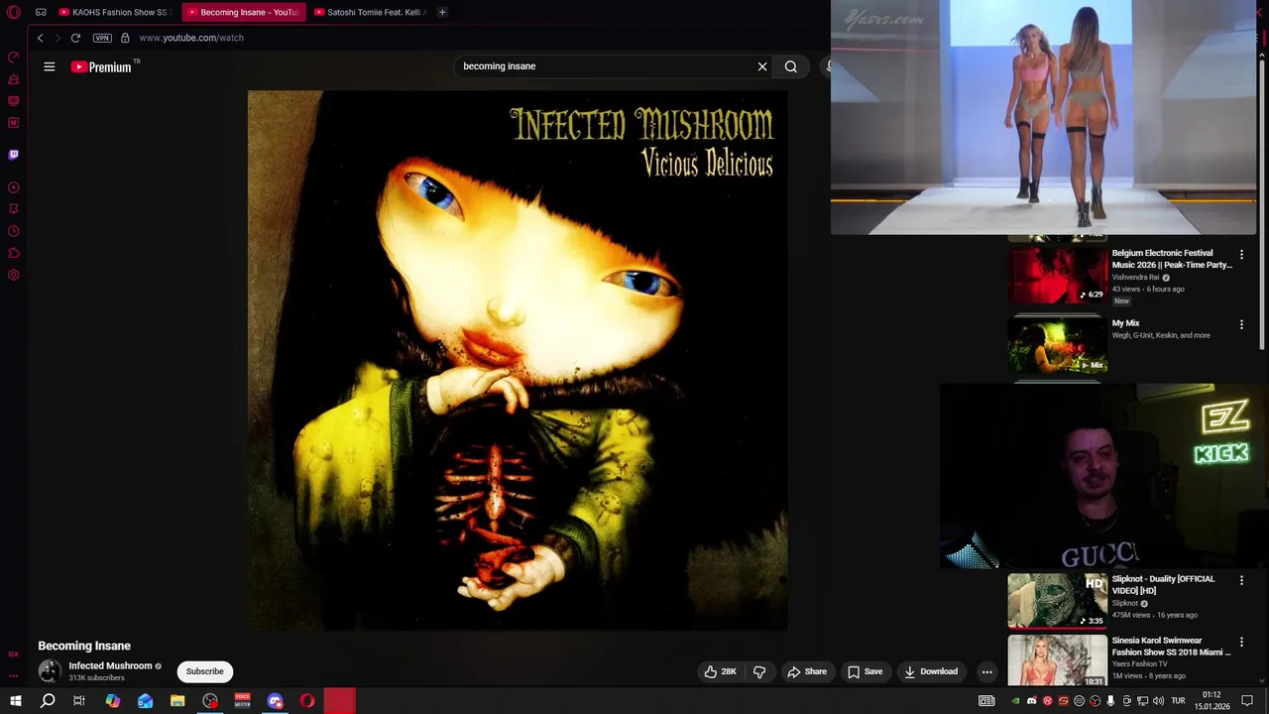This screenshot has width=1269, height=714.
Task: Click the Vicious Delicious album art player
Action: pyautogui.click(x=518, y=360)
